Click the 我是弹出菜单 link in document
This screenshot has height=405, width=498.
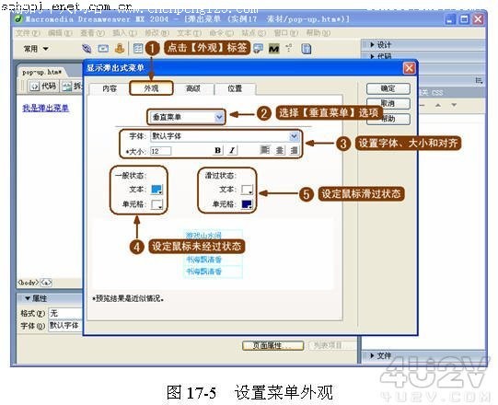45,109
